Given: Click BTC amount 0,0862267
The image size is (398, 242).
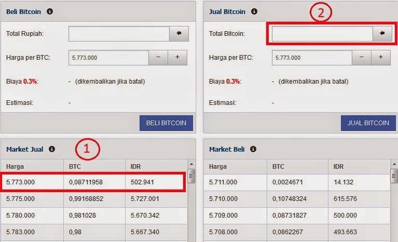Looking at the screenshot, I should coord(287,232).
